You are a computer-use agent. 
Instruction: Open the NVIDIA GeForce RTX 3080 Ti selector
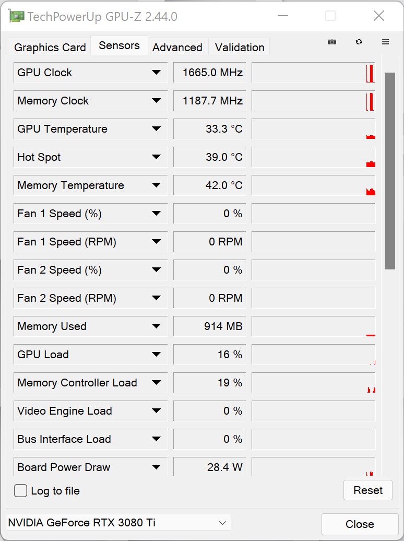click(x=118, y=523)
